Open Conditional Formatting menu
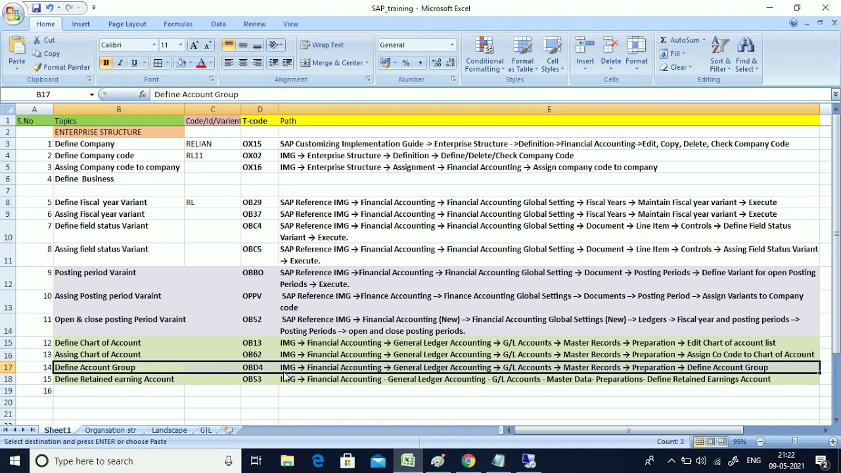This screenshot has width=841, height=473. tap(485, 55)
